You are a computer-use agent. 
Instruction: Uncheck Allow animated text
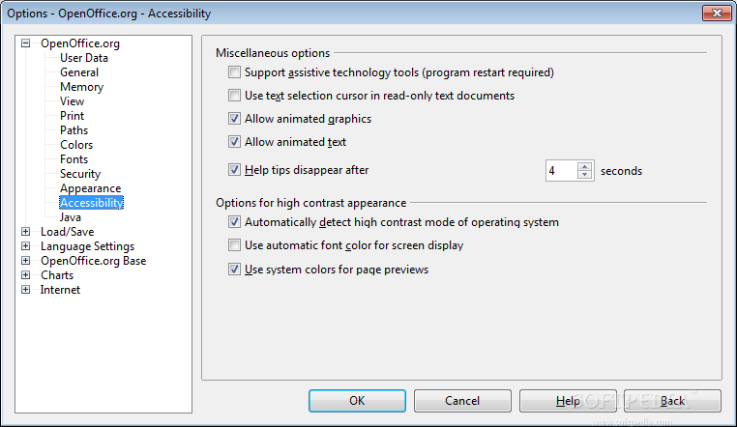pos(235,142)
